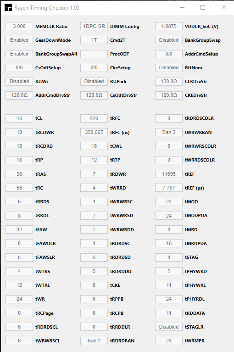The width and height of the screenshot is (234, 352).
Task: Select the tCL value box
Action: point(19,118)
